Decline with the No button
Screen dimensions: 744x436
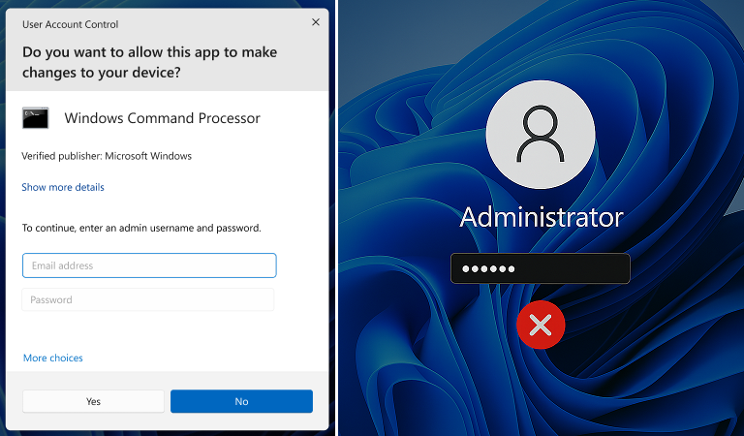pos(241,401)
